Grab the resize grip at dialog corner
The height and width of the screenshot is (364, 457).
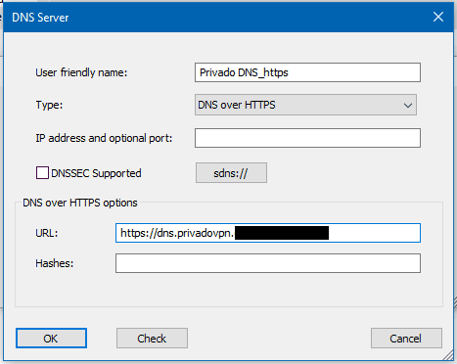coord(448,355)
